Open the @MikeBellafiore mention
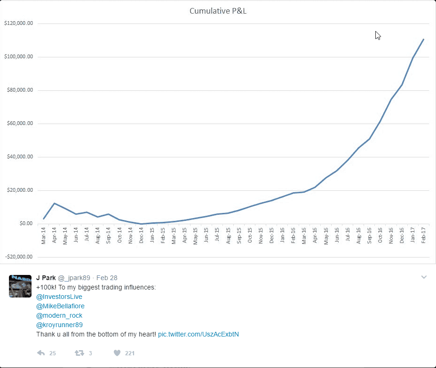Screen dimensions: 436x368 pyautogui.click(x=60, y=306)
